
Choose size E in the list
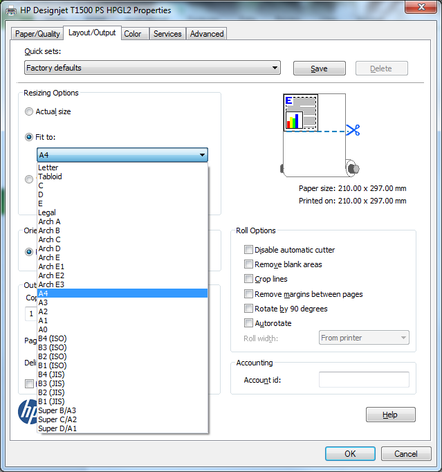pos(122,203)
